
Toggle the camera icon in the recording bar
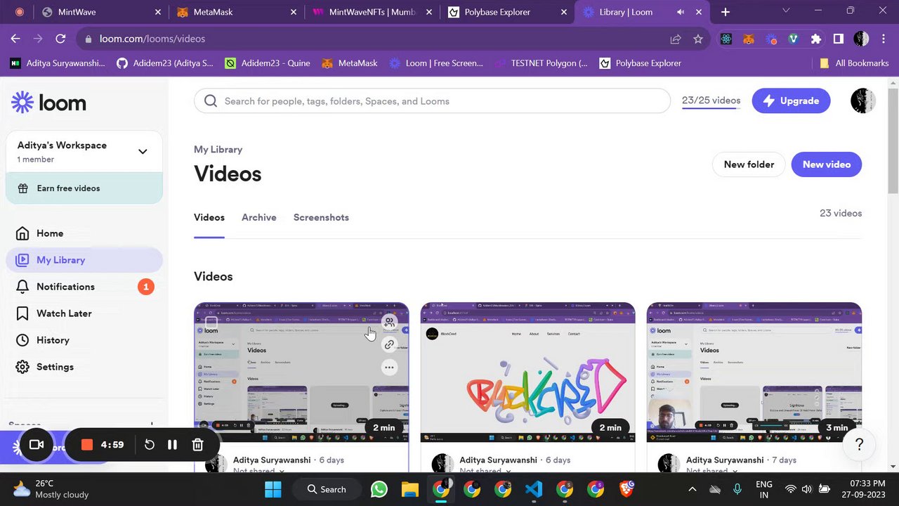[37, 445]
